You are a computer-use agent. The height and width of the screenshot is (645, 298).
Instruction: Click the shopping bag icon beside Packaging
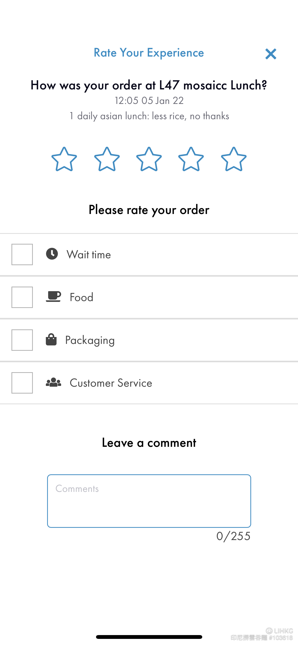click(51, 339)
